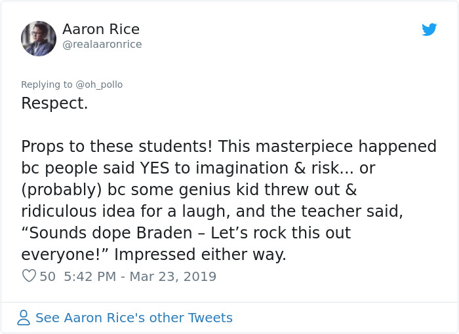The width and height of the screenshot is (459, 334).
Task: Click the 'Respect.' line of tweet
Action: pos(54,103)
